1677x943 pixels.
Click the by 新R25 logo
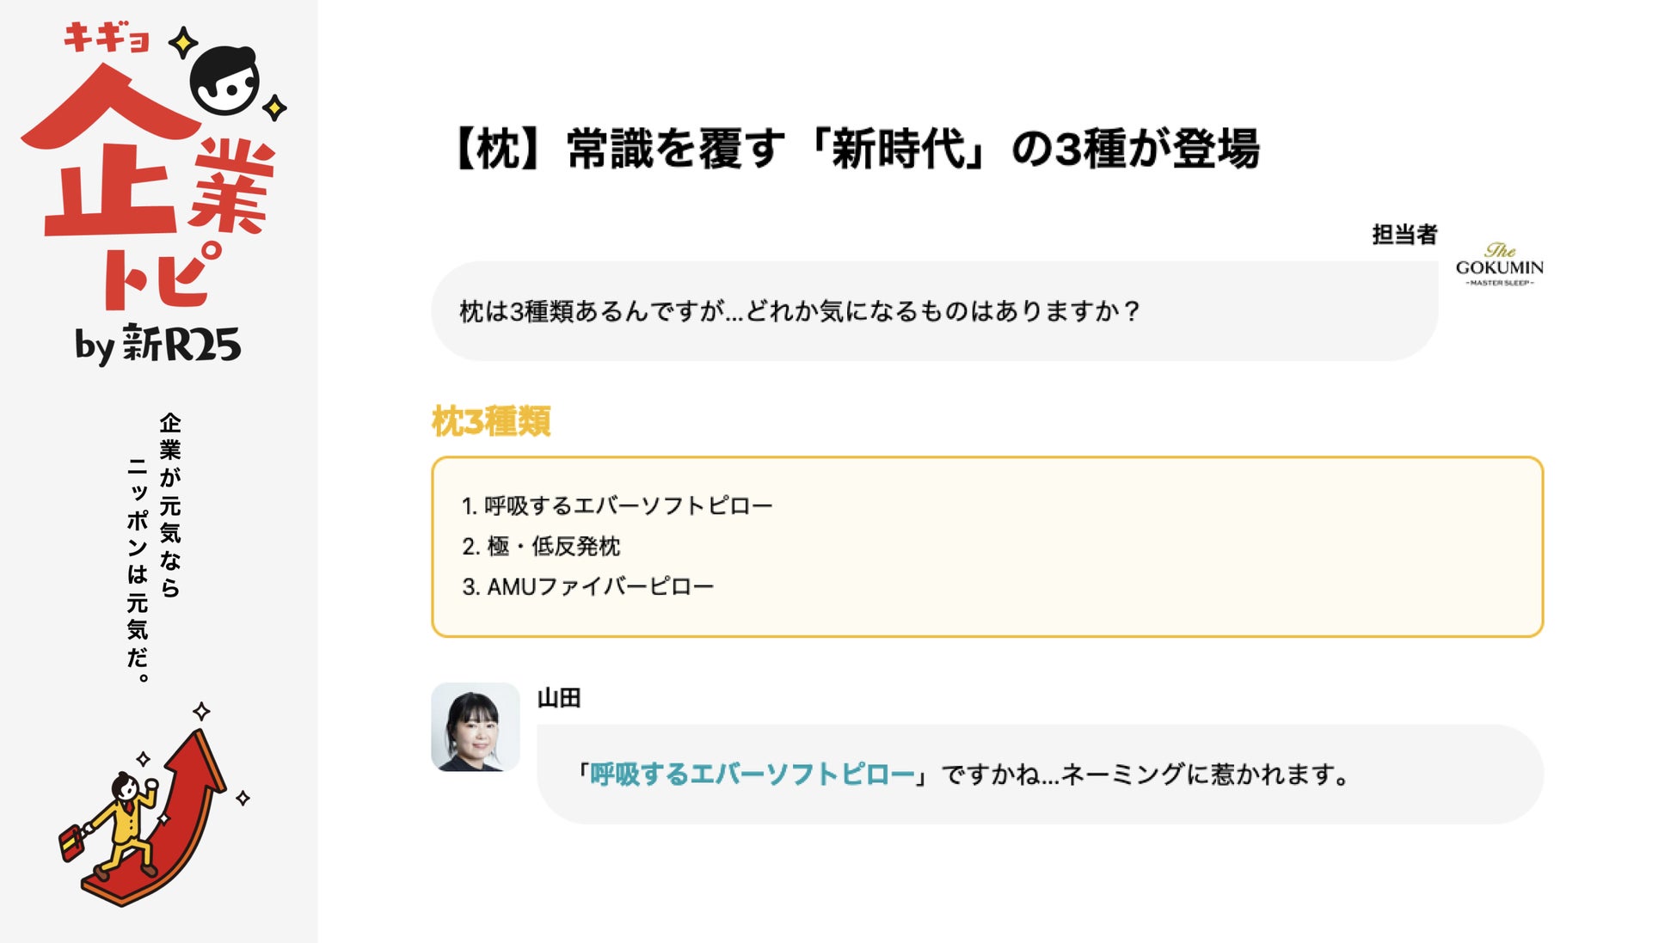click(x=157, y=345)
